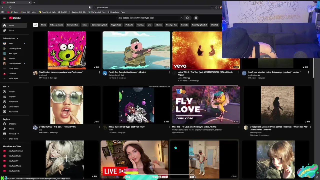The image size is (320, 180).
Task: Click the search magnifier button
Action: 187,18
